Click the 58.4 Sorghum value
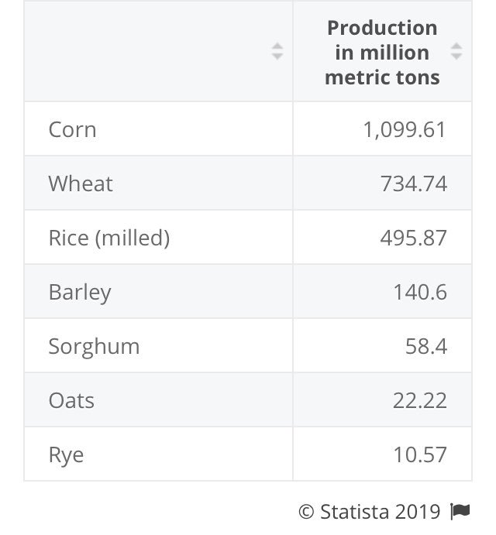 [x=426, y=346]
